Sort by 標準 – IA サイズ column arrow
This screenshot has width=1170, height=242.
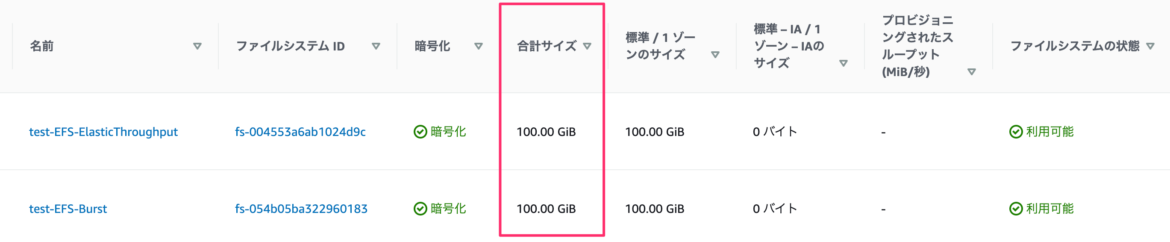click(x=843, y=64)
